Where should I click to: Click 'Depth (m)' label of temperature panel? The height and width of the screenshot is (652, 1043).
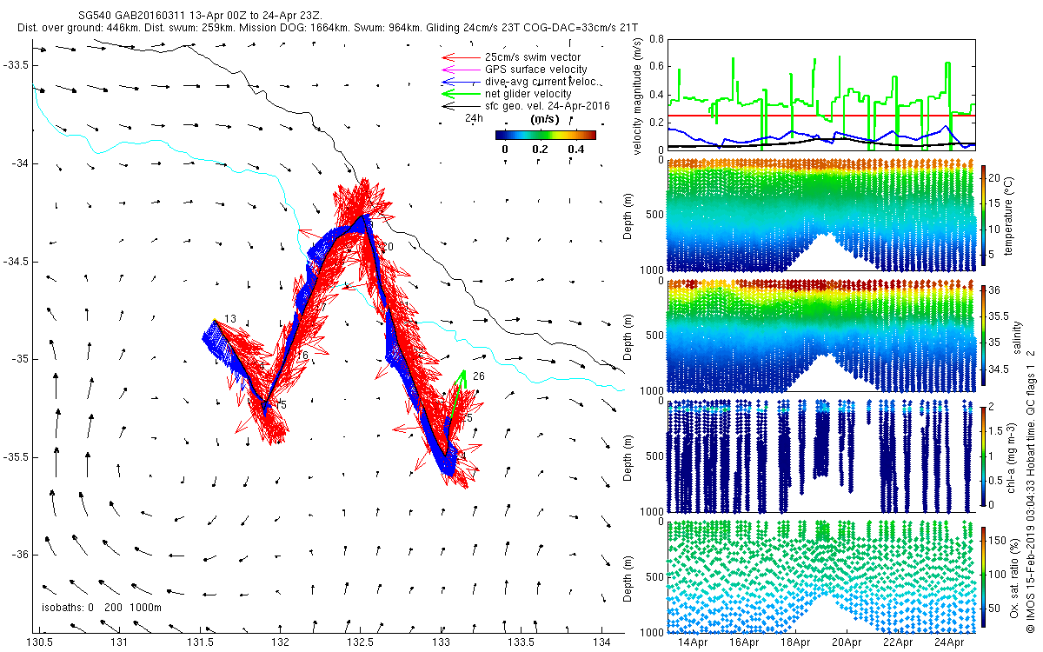coord(629,218)
